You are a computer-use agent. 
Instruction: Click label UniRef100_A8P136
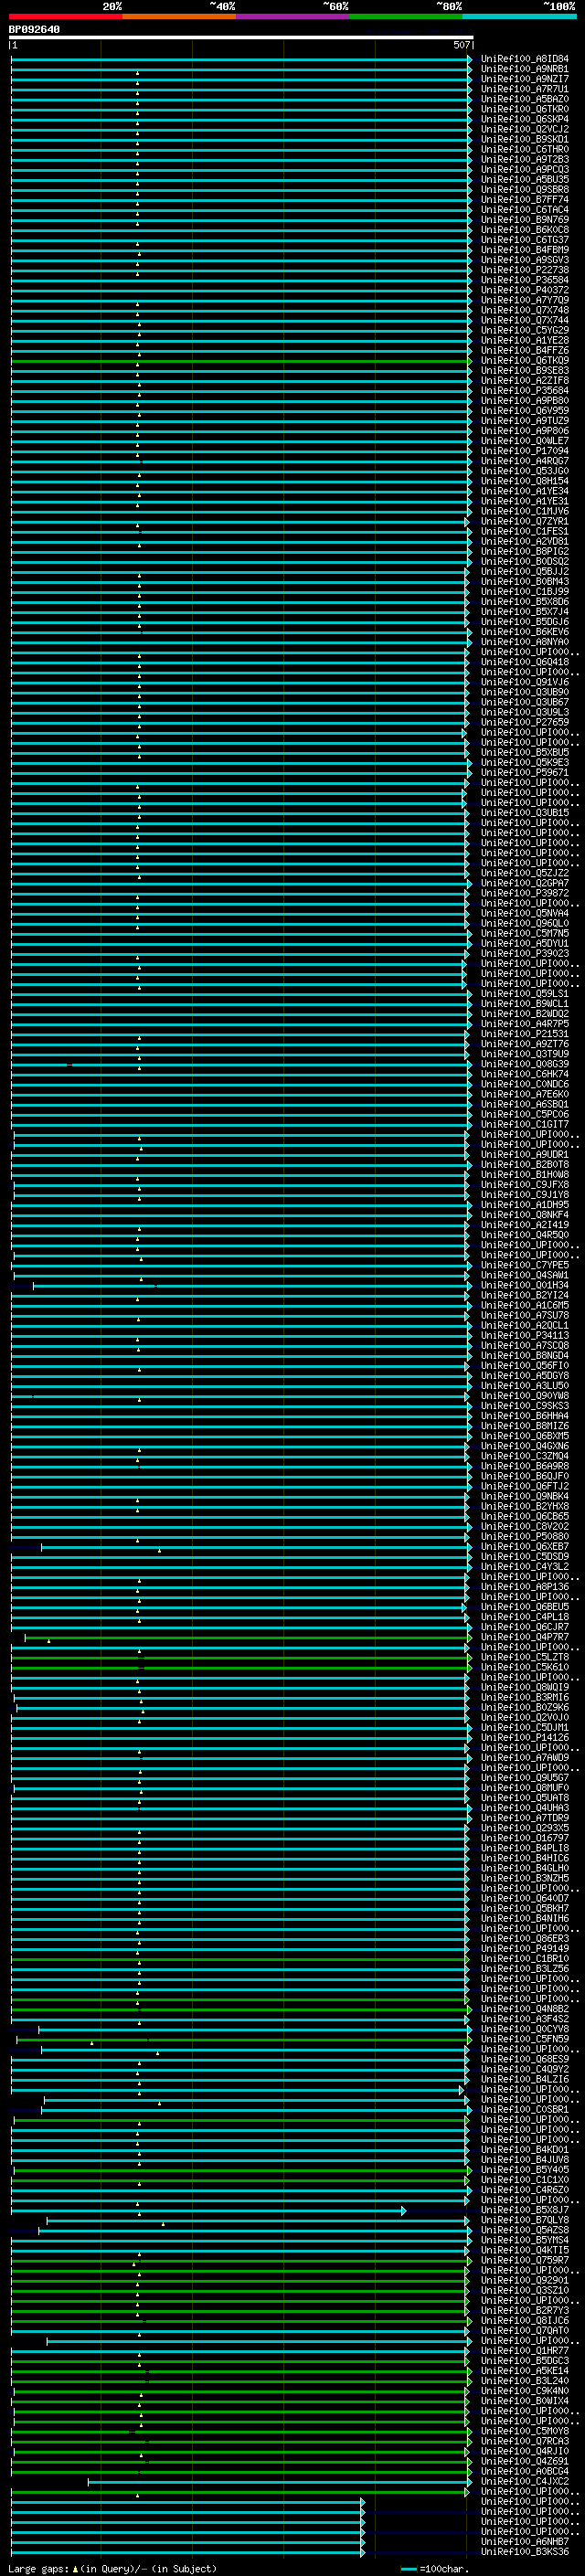coord(525,1587)
